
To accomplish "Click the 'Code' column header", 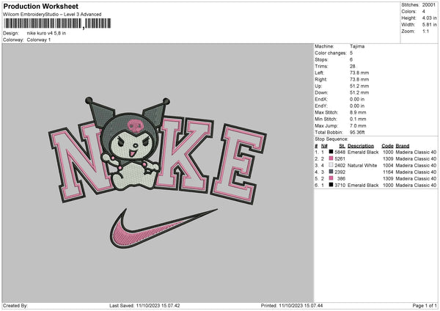I will [x=387, y=146].
